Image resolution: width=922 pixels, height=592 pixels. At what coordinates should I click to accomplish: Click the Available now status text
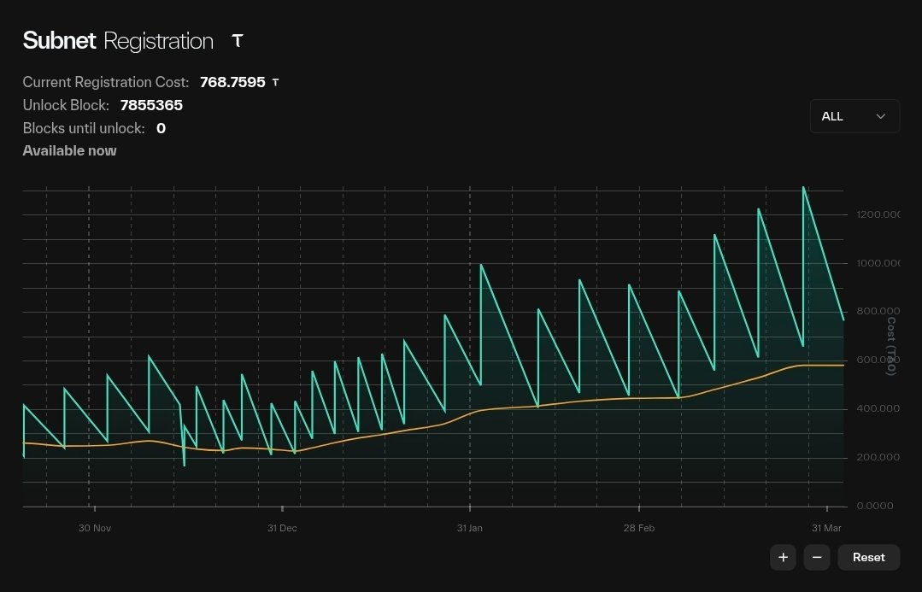pyautogui.click(x=69, y=150)
